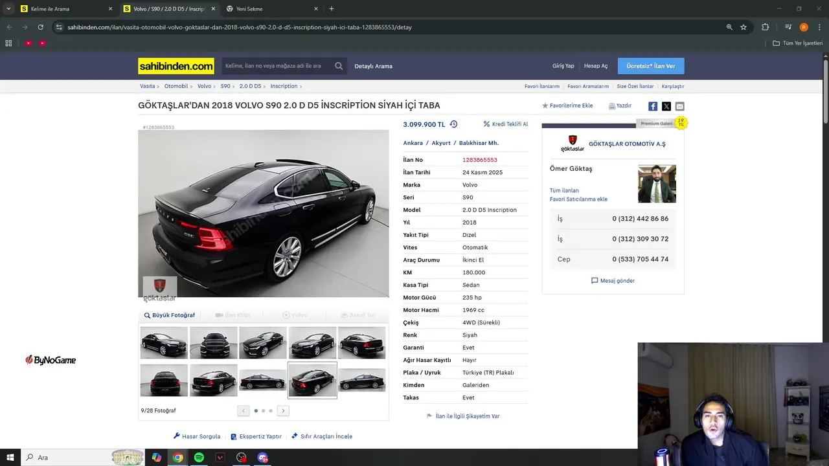This screenshot has height=466, width=829.
Task: Click Vasıta breadcrumb
Action: point(148,86)
